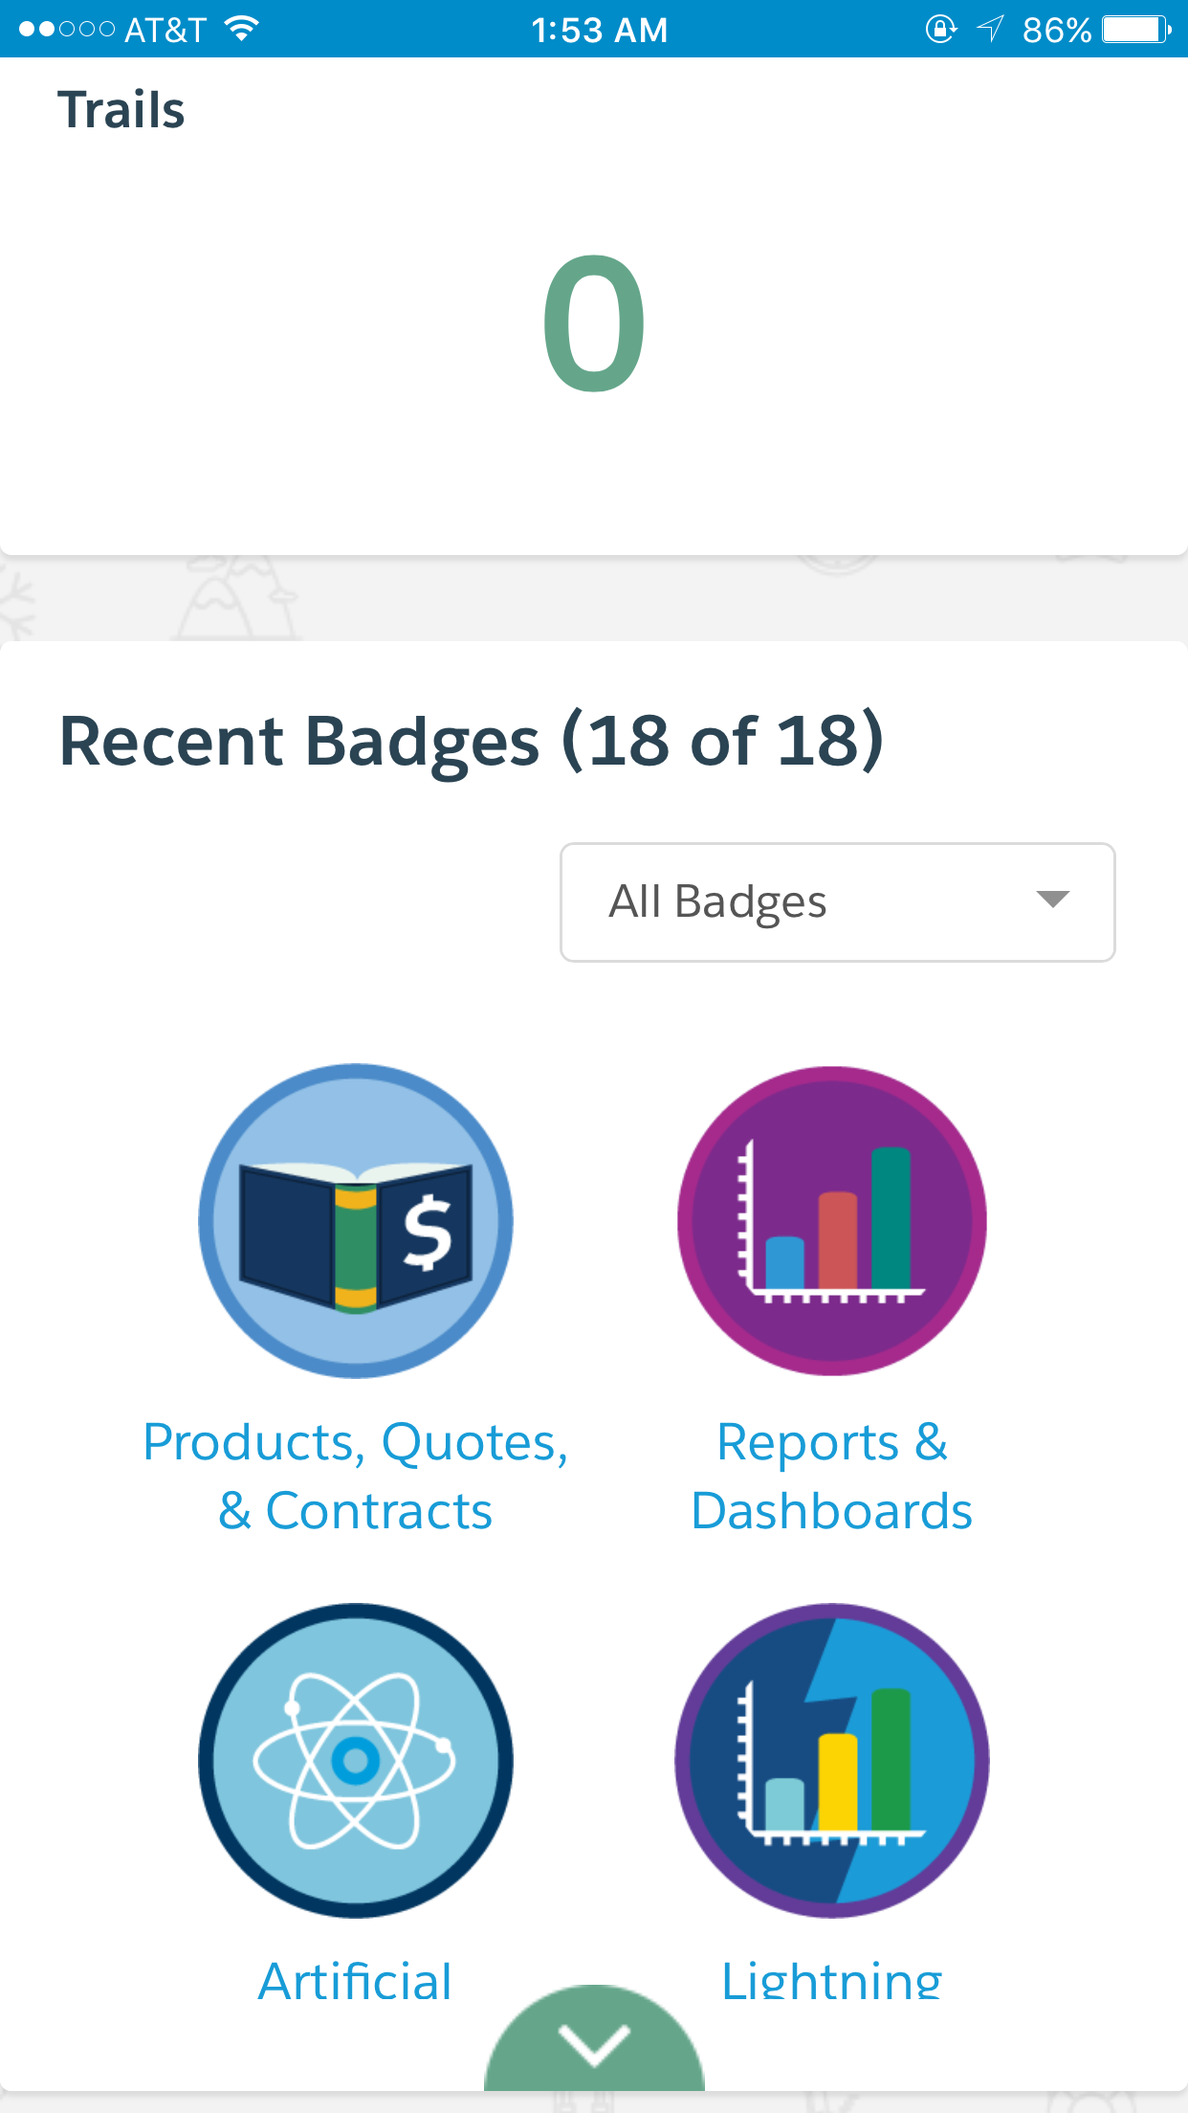Click the All Badges dropdown arrow
This screenshot has width=1188, height=2113.
[1052, 900]
